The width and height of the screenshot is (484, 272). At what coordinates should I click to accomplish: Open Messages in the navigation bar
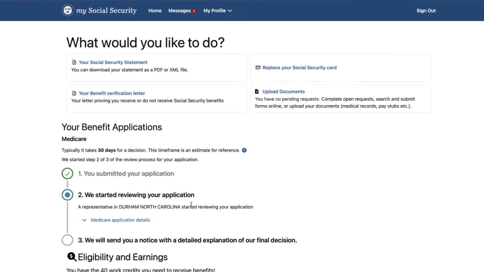180,11
